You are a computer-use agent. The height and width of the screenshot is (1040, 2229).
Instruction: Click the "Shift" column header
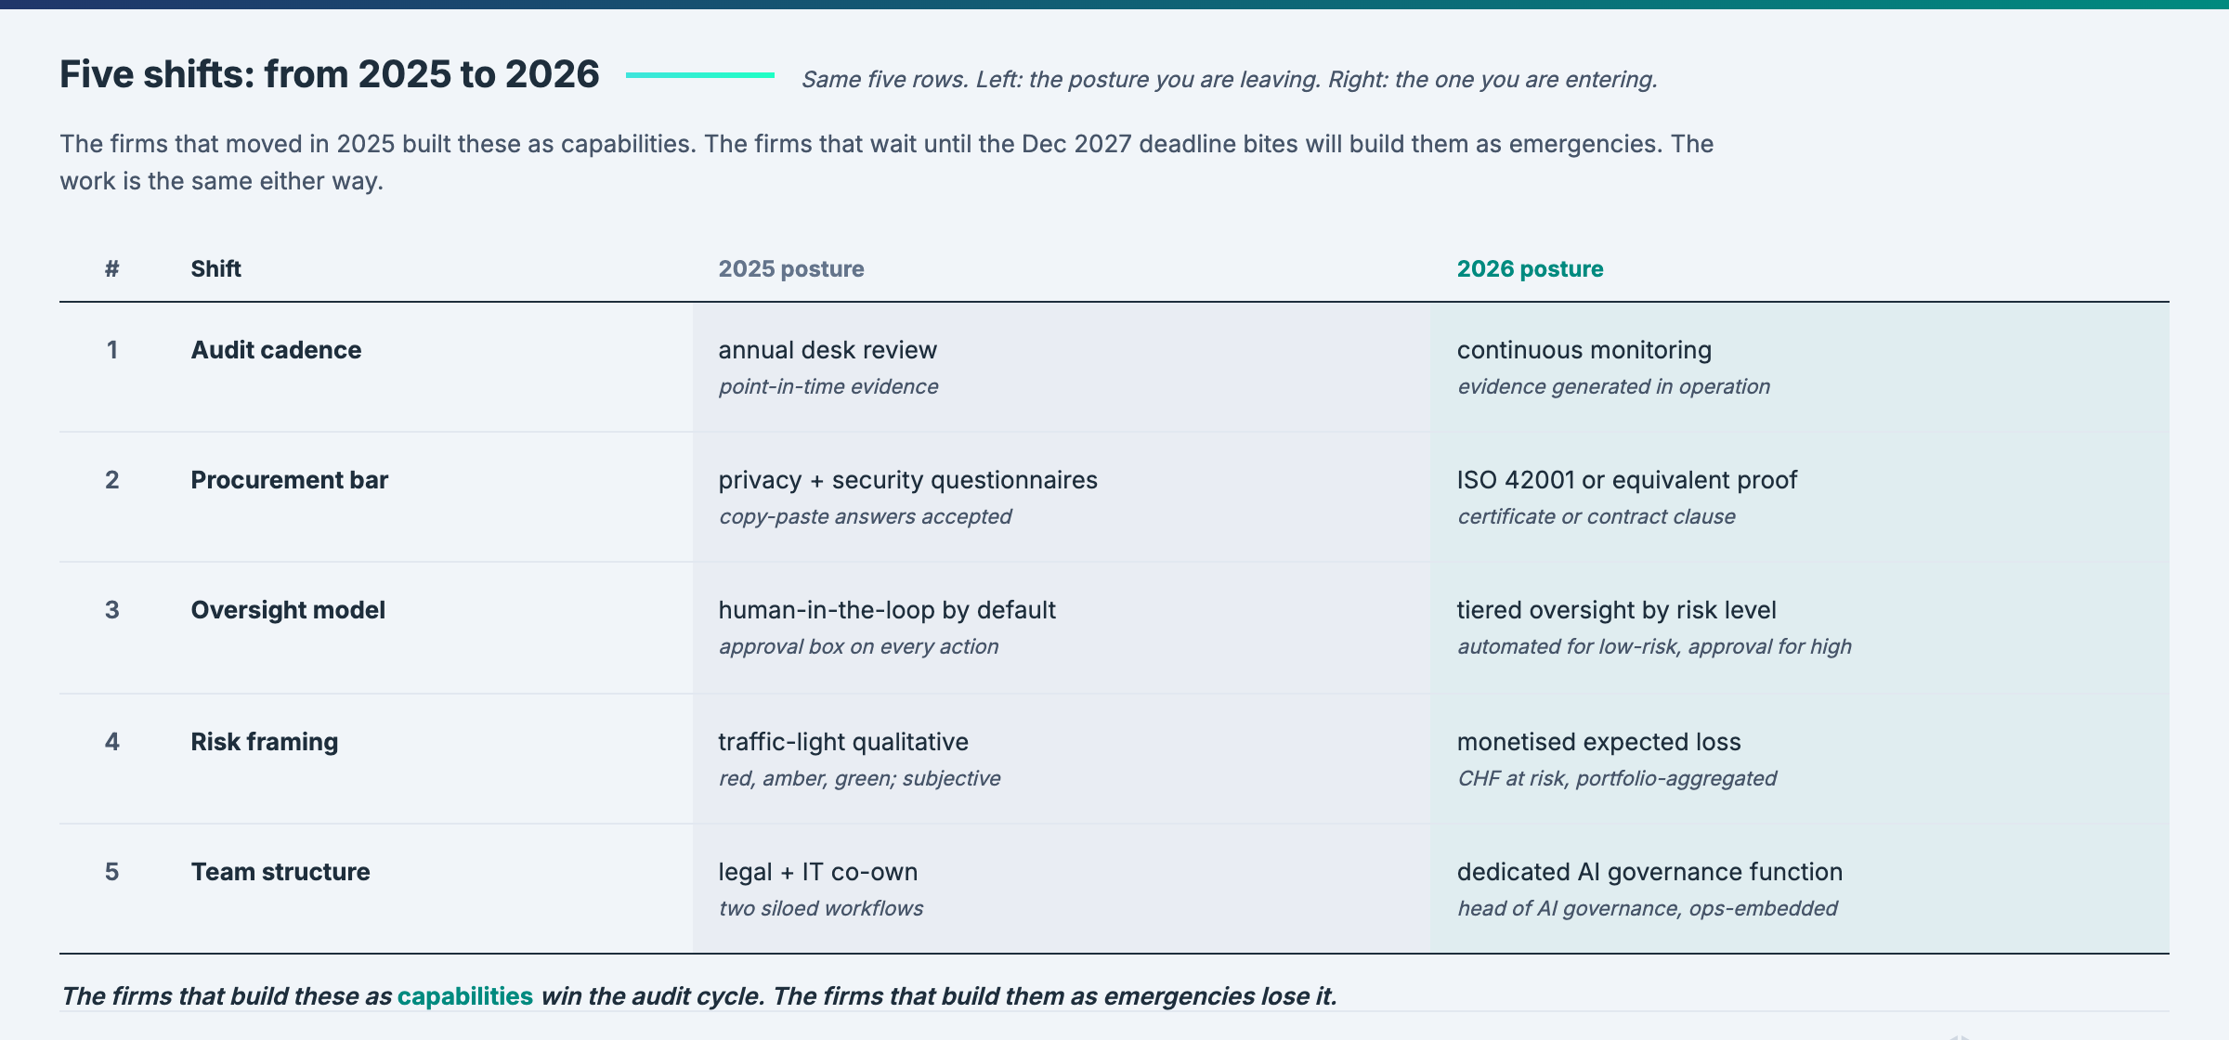click(x=215, y=269)
